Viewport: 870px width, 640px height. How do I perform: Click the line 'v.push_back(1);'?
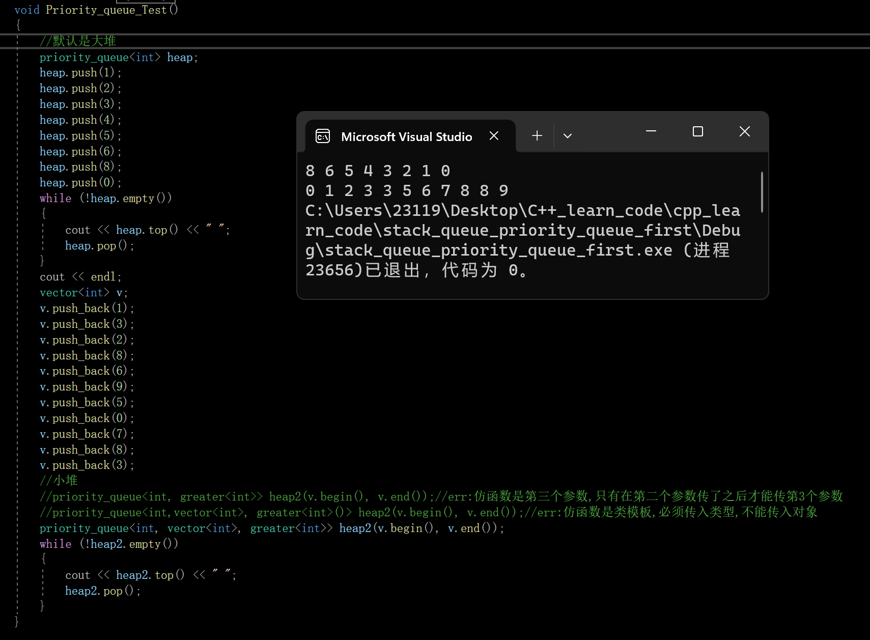pyautogui.click(x=87, y=309)
